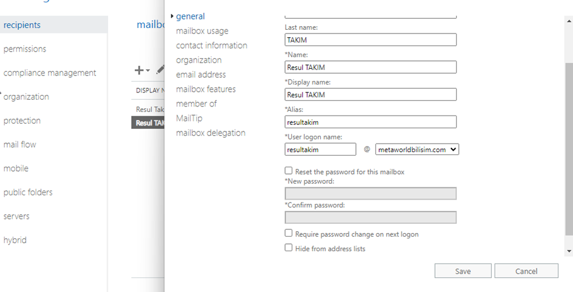Screen dimensions: 573x292
Task: Click the pencil edit icon
Action: 160,71
